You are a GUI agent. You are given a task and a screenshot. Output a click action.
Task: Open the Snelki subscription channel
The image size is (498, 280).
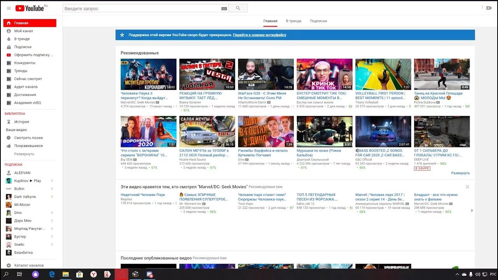coord(30,245)
